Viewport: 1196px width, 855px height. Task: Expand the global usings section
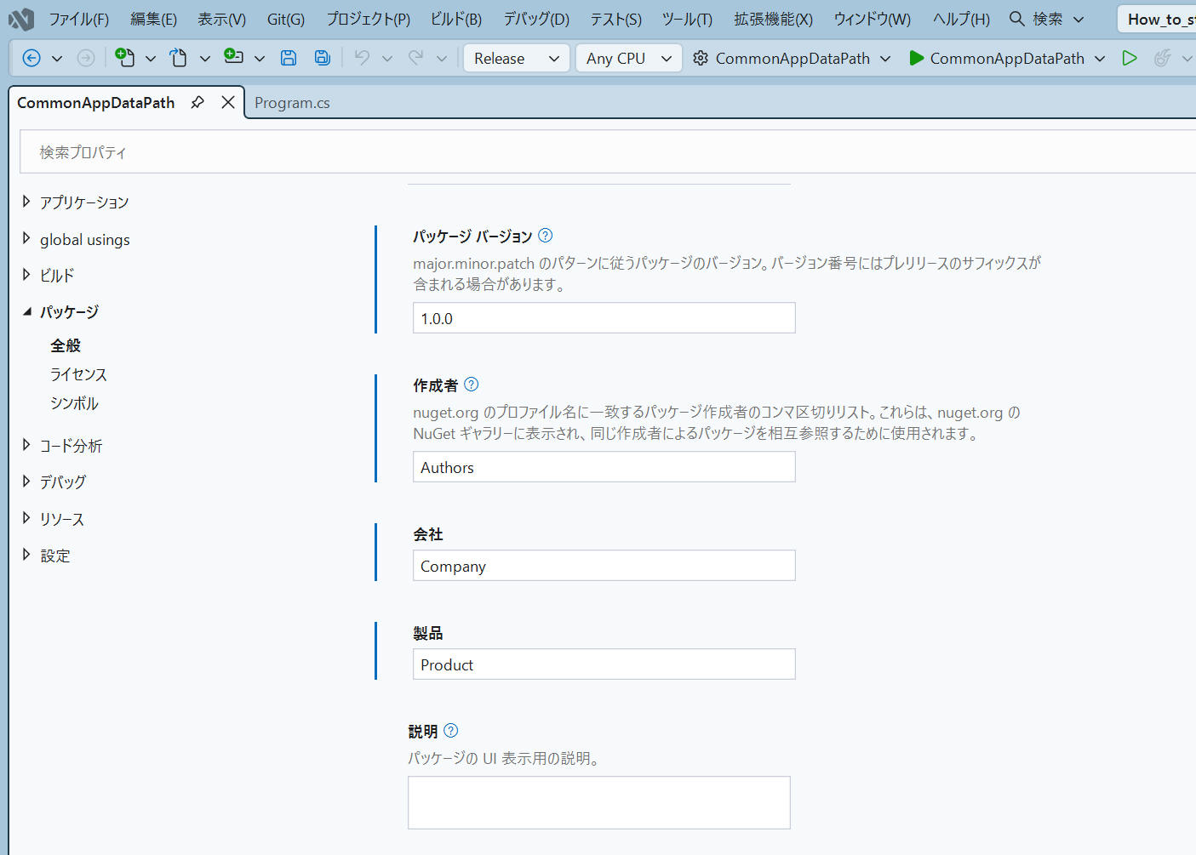click(26, 239)
